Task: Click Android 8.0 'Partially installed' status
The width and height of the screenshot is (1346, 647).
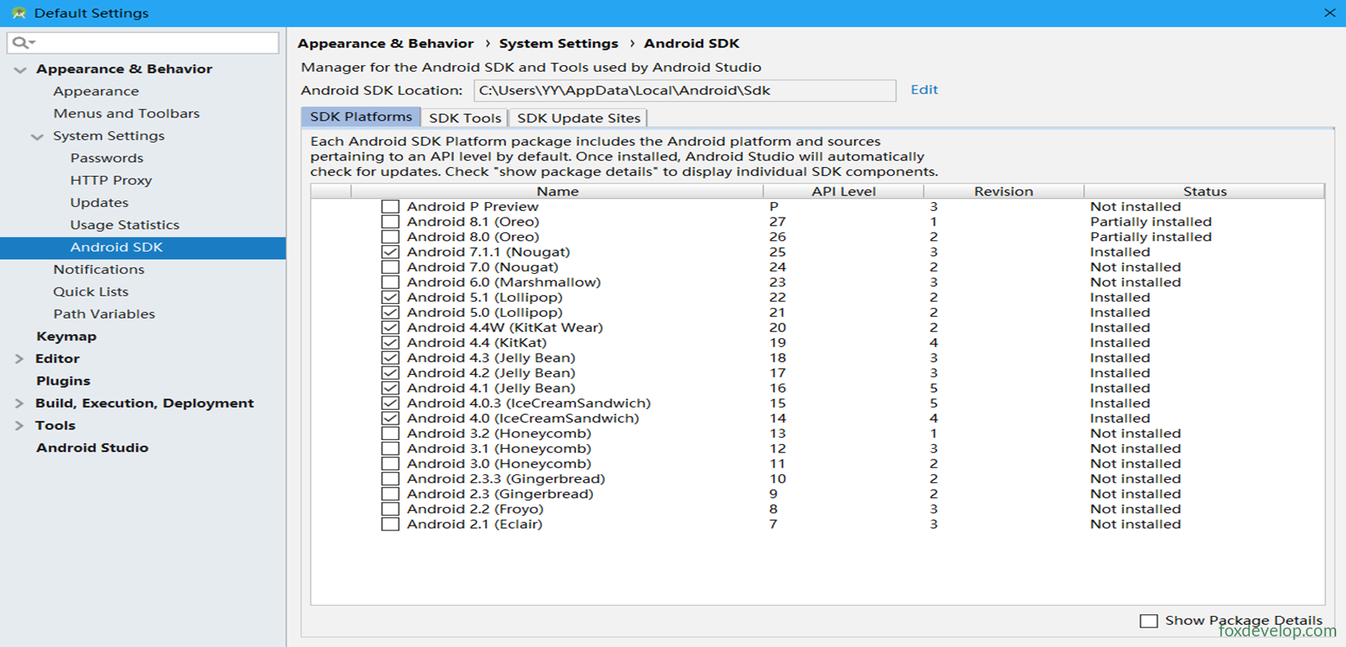Action: point(1151,237)
